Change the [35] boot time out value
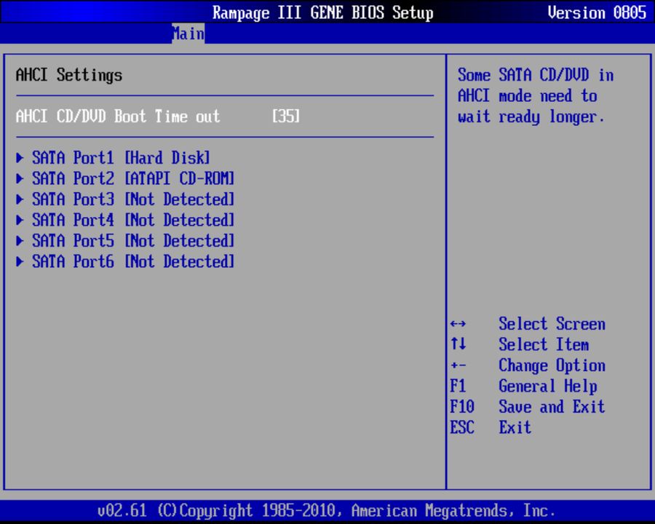 pyautogui.click(x=286, y=116)
